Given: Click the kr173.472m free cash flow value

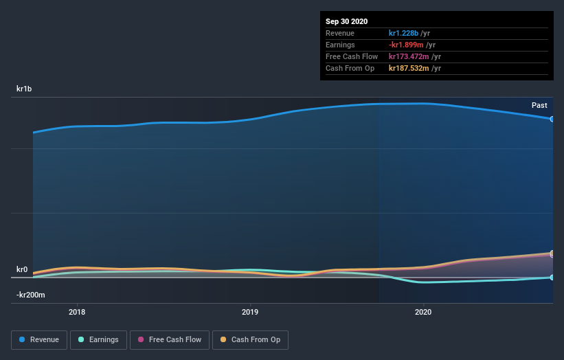Looking at the screenshot, I should click(x=409, y=56).
